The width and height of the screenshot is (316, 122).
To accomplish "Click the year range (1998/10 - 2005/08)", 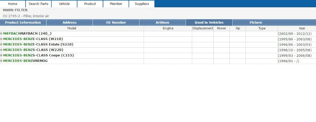I will pyautogui.click(x=295, y=50).
